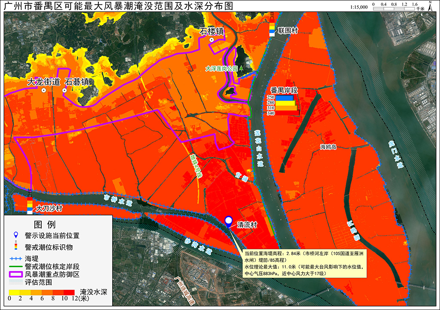Click the map title 广州市番禺区可能最大风暴潮淹没范围

89,6
